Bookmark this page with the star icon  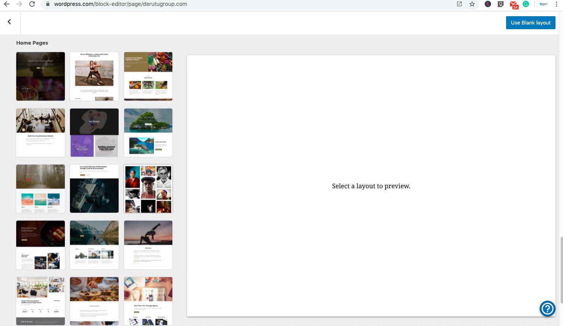pyautogui.click(x=472, y=4)
